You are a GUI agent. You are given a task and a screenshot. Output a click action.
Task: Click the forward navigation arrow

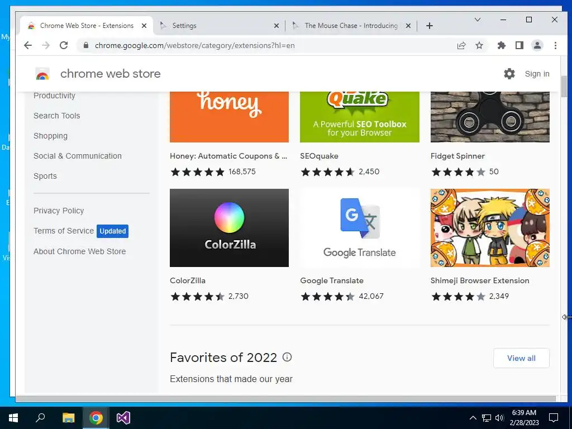[x=46, y=45]
